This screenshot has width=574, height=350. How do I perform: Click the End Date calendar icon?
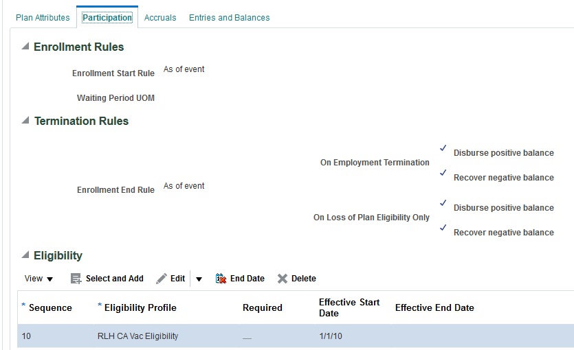coord(221,279)
